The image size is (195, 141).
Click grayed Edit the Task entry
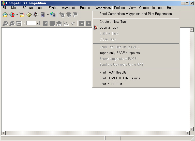136,33
